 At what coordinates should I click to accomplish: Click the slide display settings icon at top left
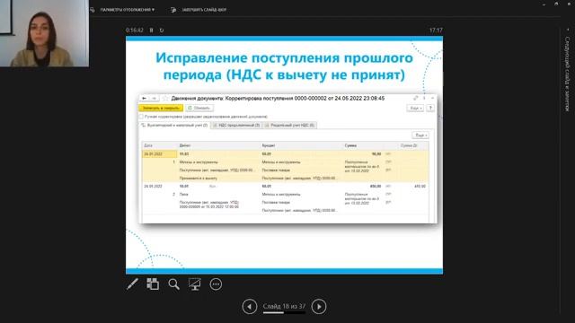click(x=93, y=10)
